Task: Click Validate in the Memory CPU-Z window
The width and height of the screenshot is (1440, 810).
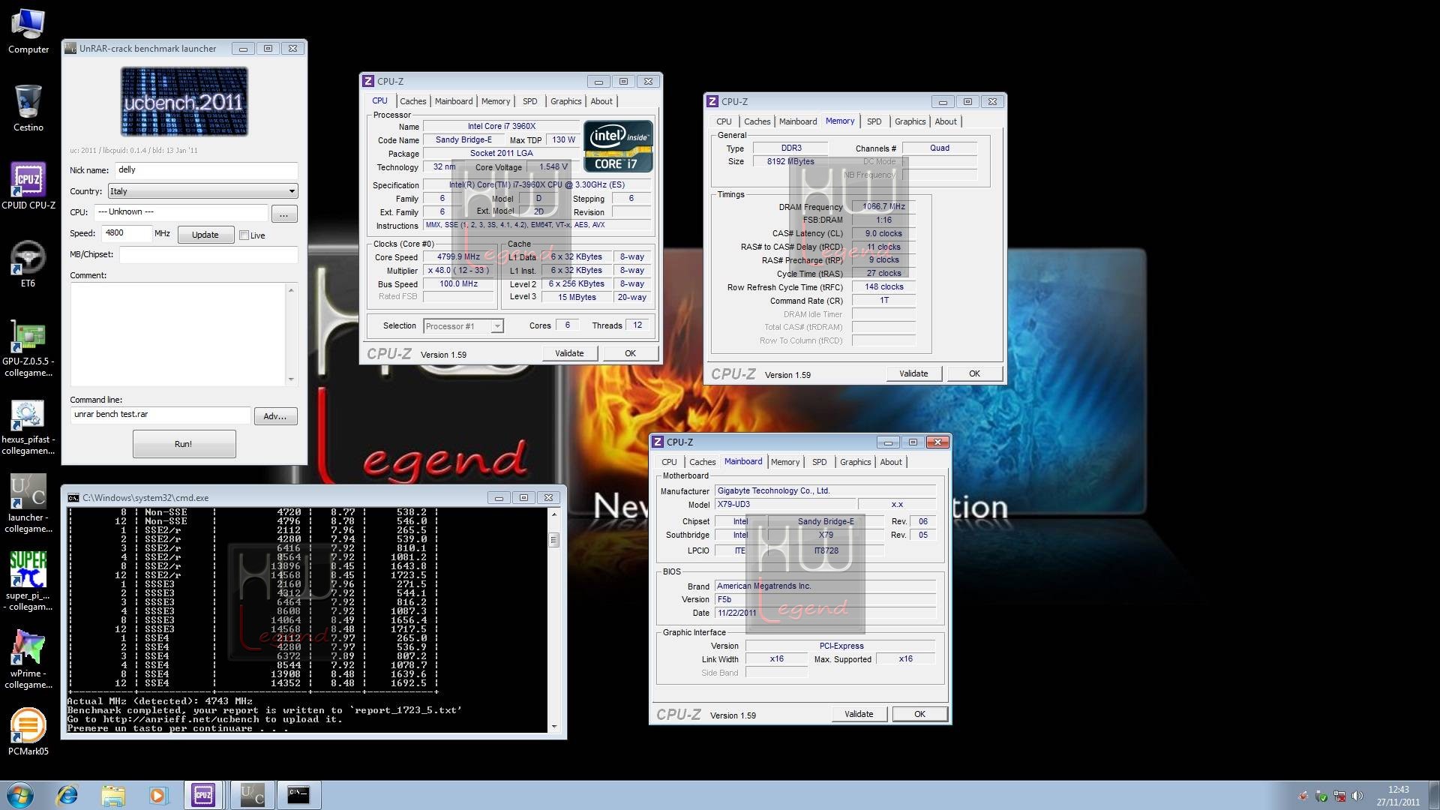Action: click(913, 373)
